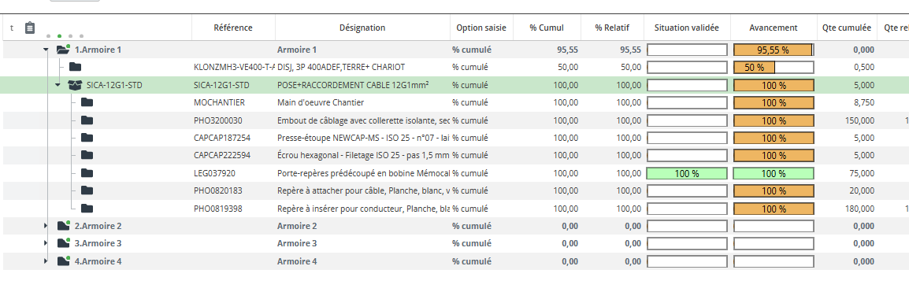Select the SICA-12G1-STD tree label
Screen dimensions: 909x292
114,85
